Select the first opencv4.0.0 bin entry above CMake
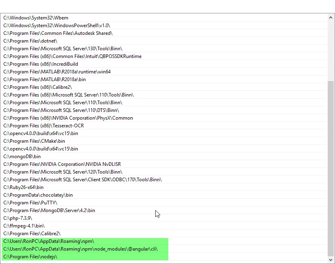This screenshot has width=335, height=264. pos(164,133)
